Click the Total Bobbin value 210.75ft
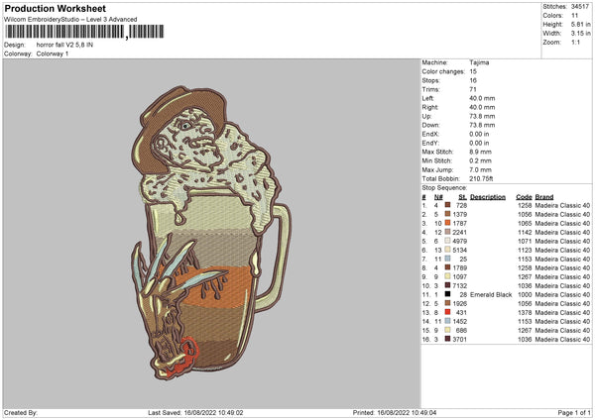The height and width of the screenshot is (420, 595). pos(481,178)
